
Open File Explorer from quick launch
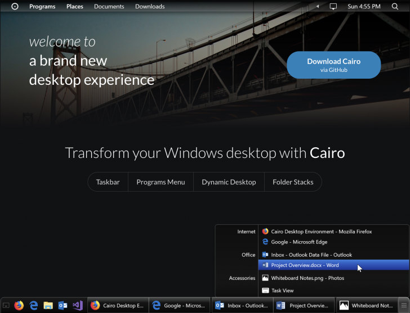pos(48,306)
